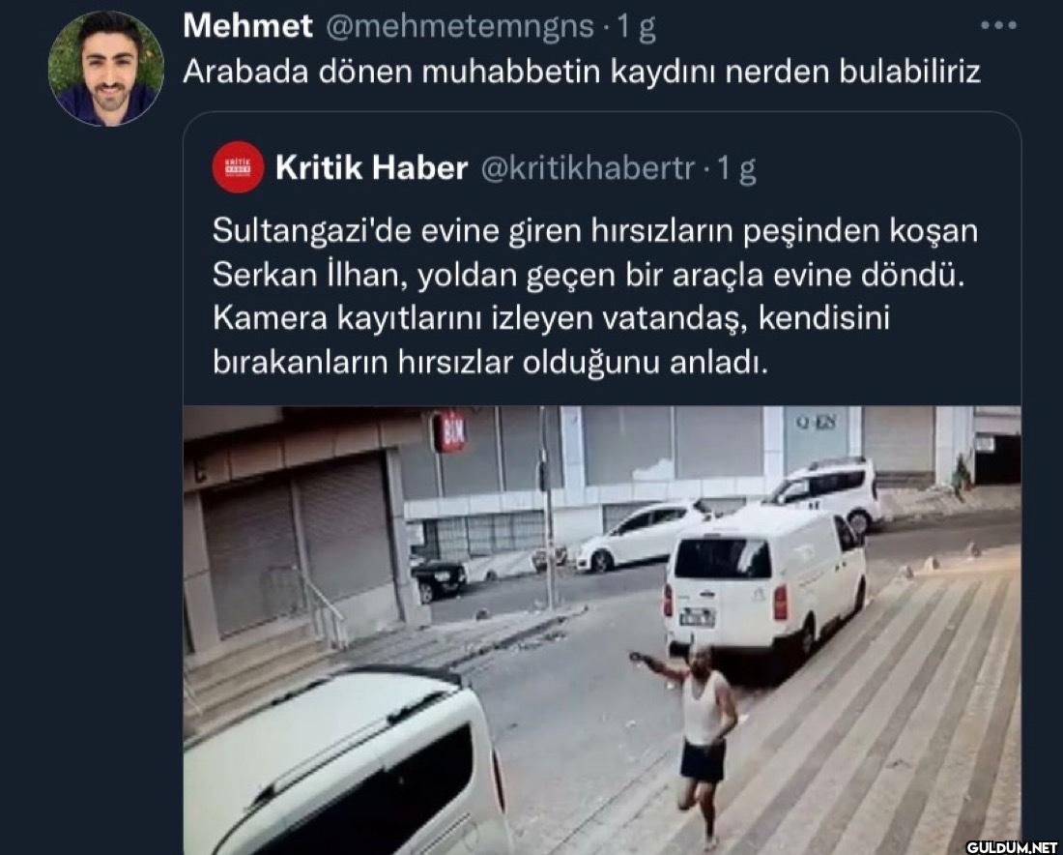Click the white minivan in the foreground
Screen dimensions: 1063x855
point(346,761)
